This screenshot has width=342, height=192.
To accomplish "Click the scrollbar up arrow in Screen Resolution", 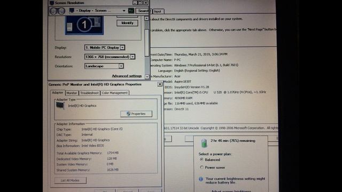I will click(147, 19).
